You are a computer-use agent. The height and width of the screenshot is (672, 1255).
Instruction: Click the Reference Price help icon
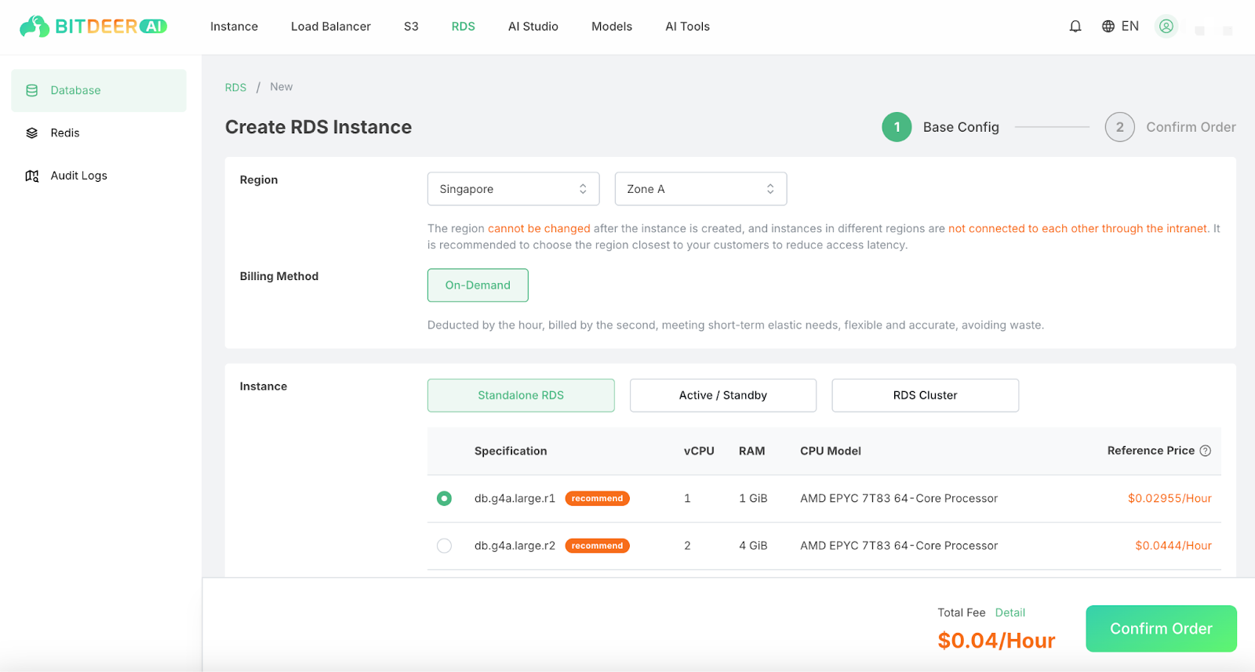(x=1206, y=451)
